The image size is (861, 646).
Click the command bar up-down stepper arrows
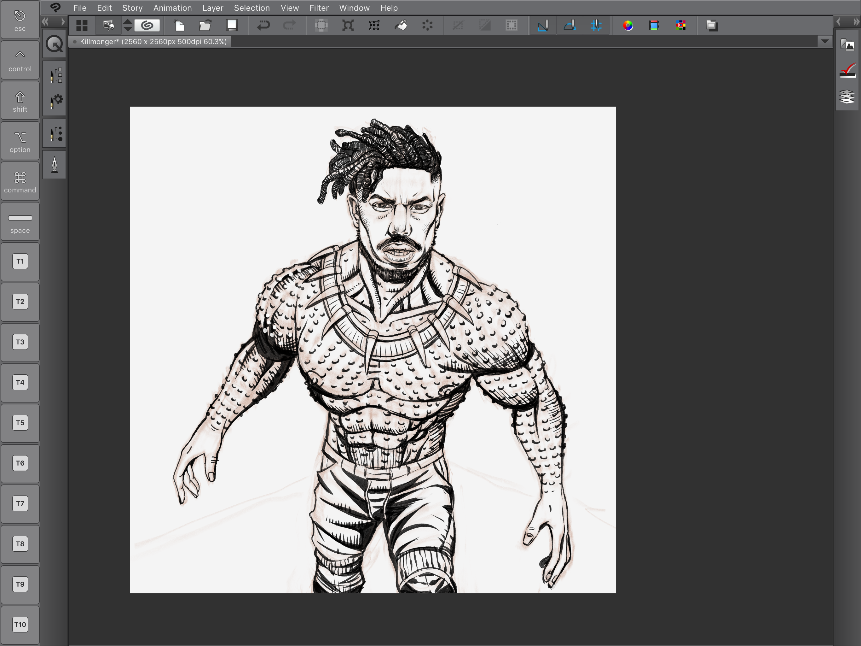click(x=128, y=26)
